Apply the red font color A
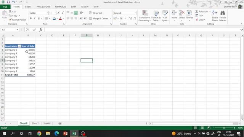 click(60, 19)
